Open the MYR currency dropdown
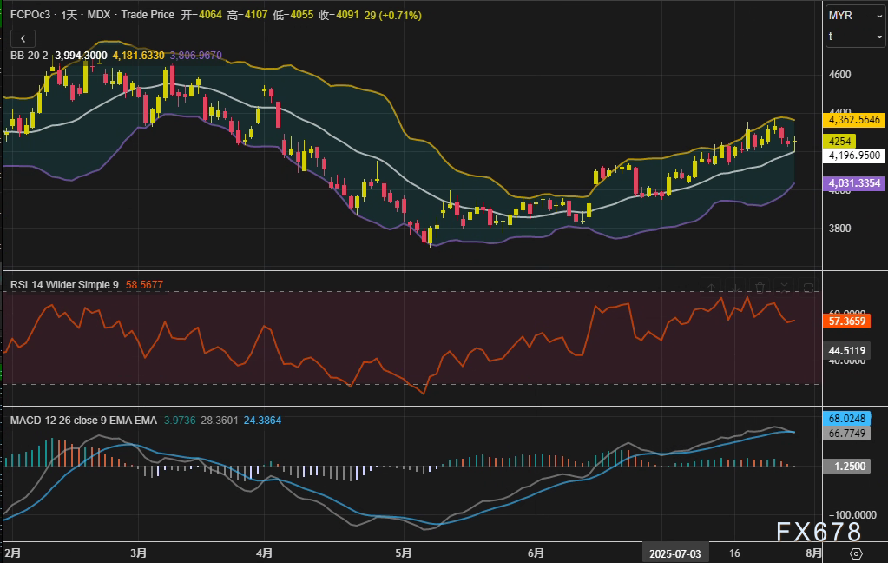This screenshot has height=563, width=888. click(854, 16)
